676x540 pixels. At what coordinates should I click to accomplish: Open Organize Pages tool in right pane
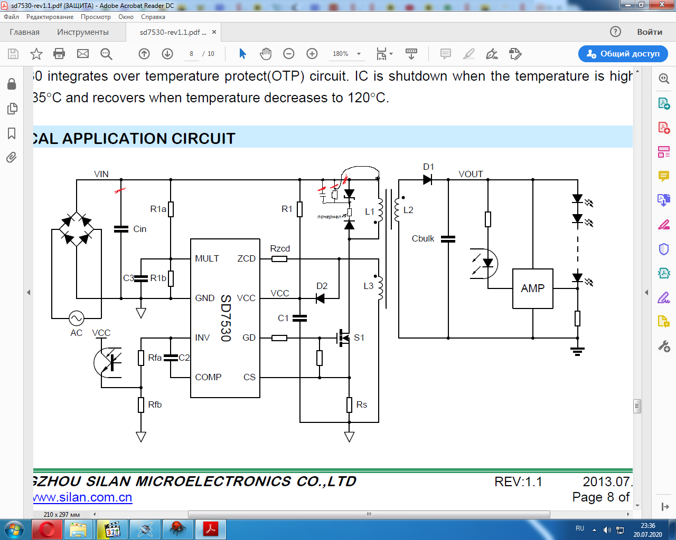[x=664, y=152]
